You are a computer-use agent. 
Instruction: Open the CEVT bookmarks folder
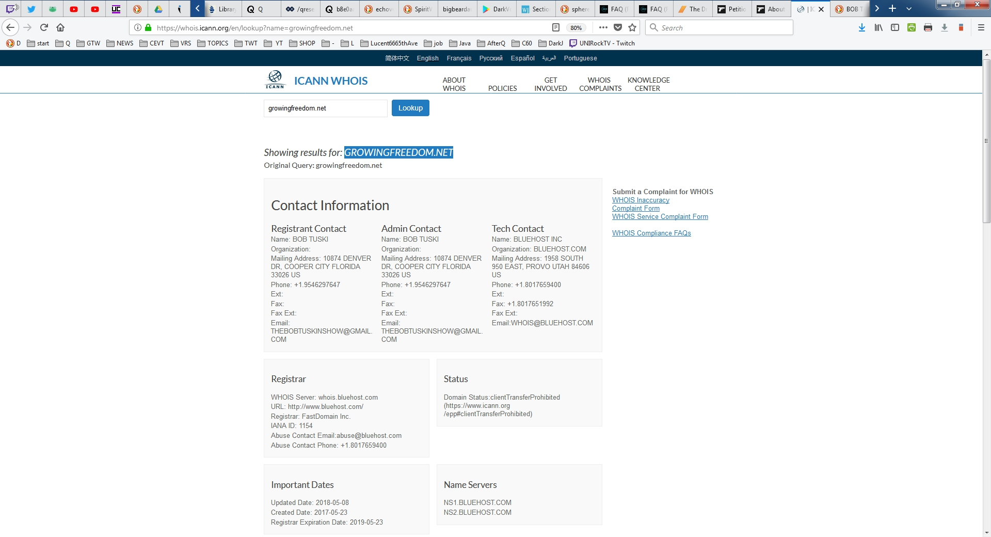pos(152,43)
